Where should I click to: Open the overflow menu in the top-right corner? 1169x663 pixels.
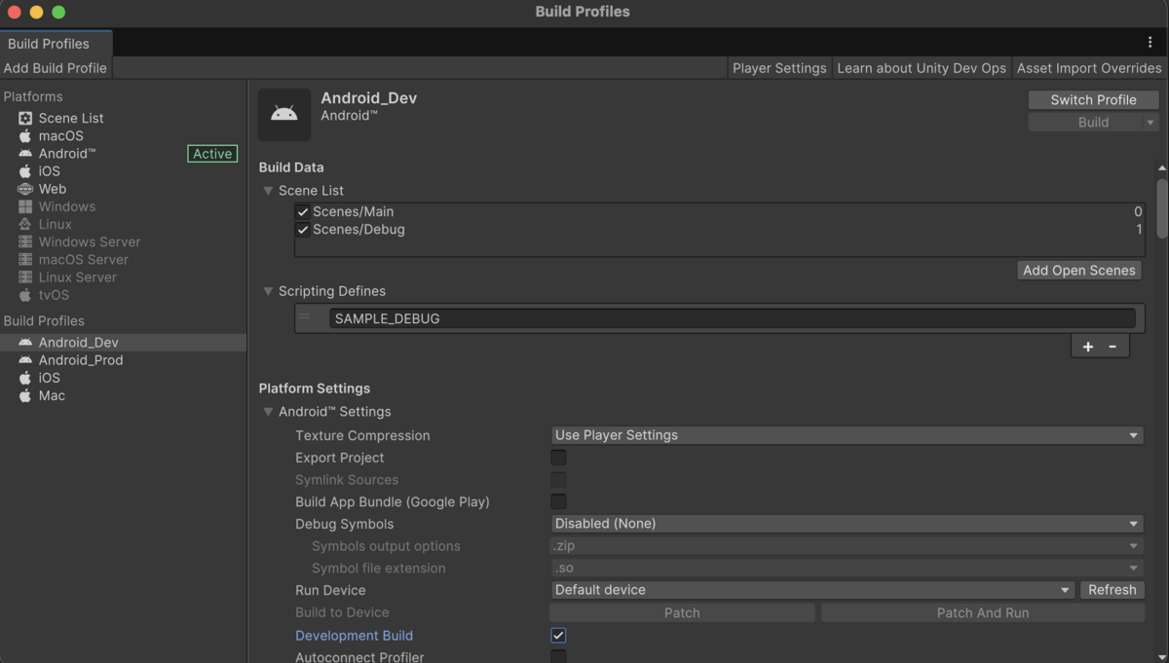[1151, 43]
